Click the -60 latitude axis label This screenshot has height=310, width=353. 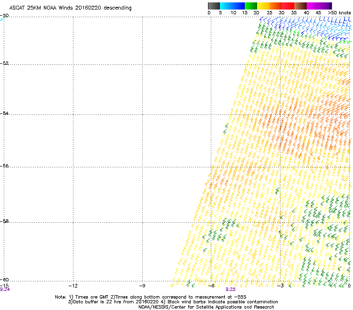click(x=4, y=280)
